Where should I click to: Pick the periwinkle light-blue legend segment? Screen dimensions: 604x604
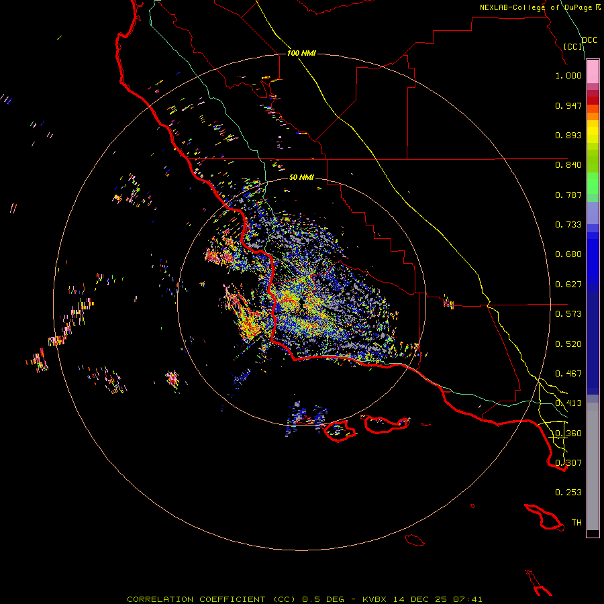coord(593,213)
